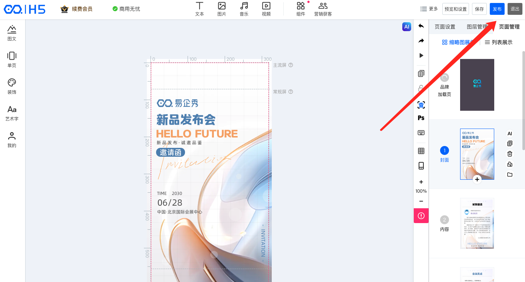Open the 图文 panel in left sidebar
The image size is (525, 282).
pos(12,33)
